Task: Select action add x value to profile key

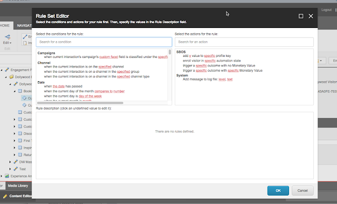Action: pyautogui.click(x=207, y=56)
